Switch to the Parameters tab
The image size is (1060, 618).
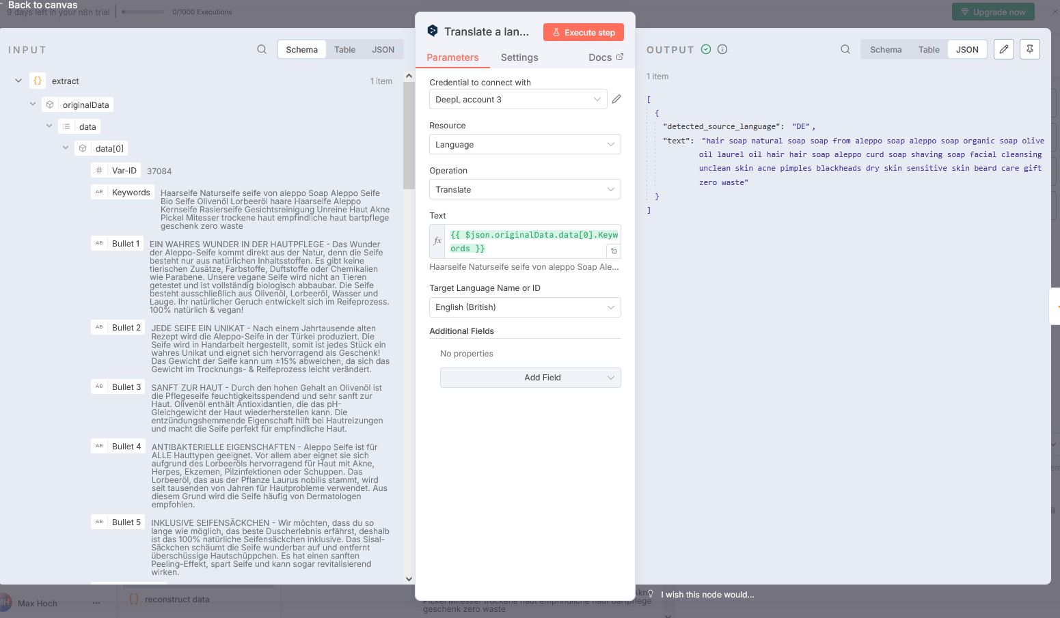tap(452, 57)
